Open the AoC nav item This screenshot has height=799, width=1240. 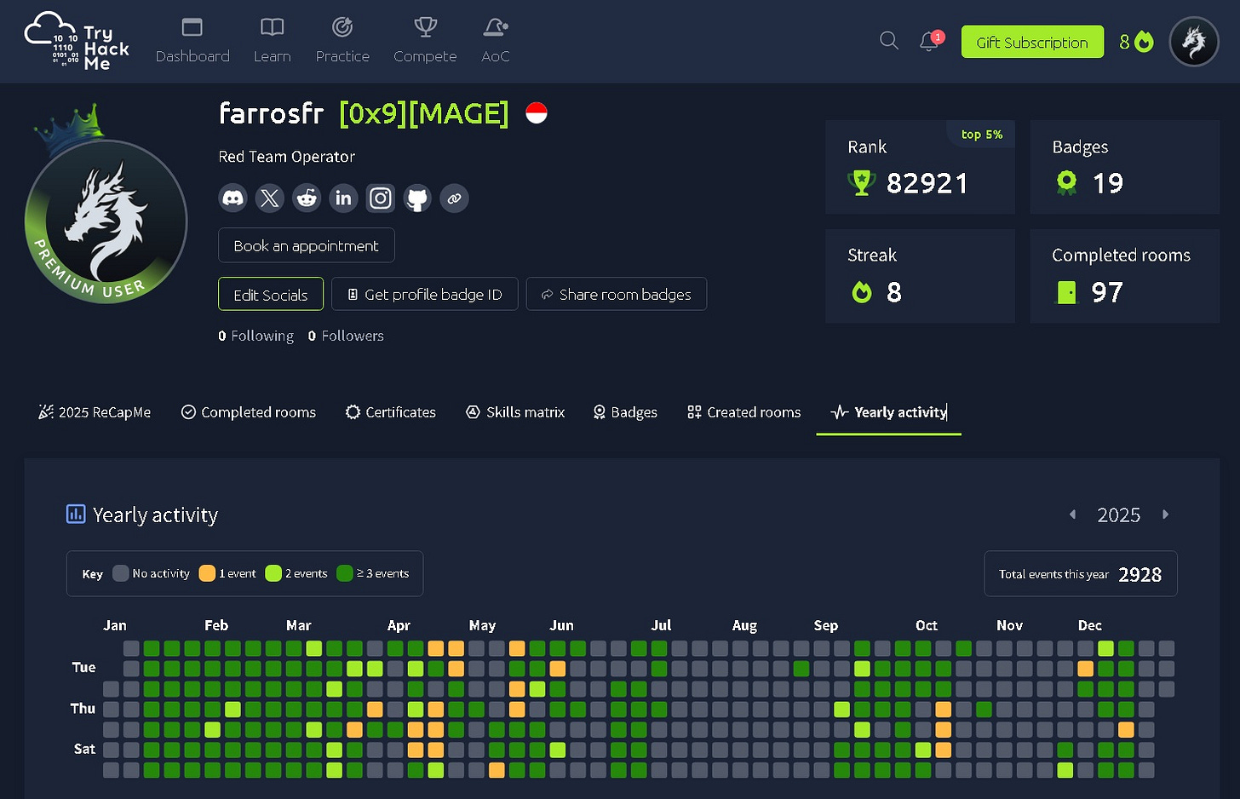[496, 41]
